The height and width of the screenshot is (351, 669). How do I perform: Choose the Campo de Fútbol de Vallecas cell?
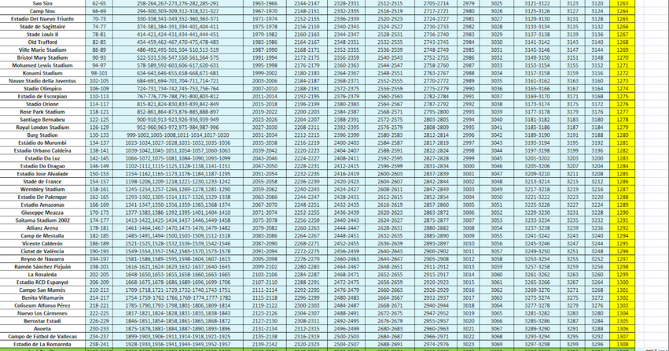point(43,337)
